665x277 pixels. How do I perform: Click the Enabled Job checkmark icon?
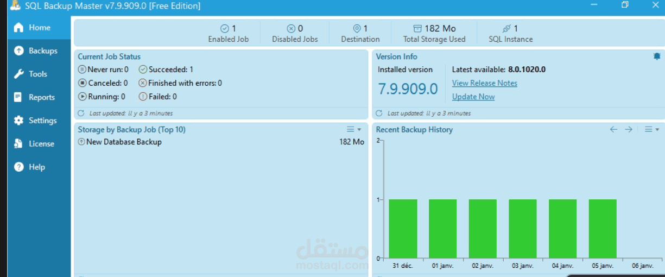[225, 28]
